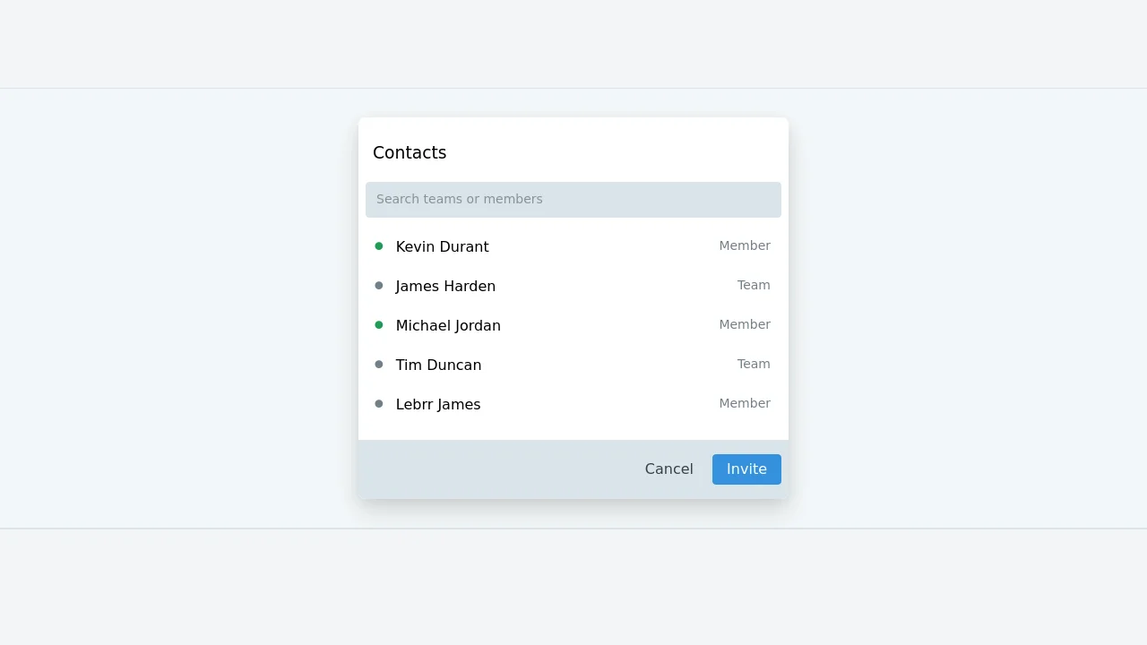1147x645 pixels.
Task: Click the search teams or members field
Action: 573,199
